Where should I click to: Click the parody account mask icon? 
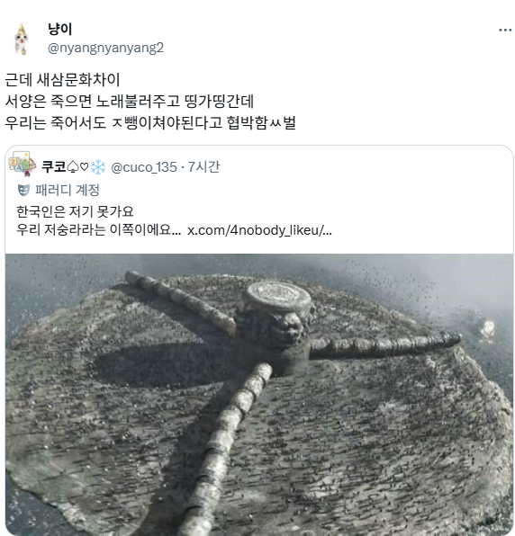[x=23, y=190]
